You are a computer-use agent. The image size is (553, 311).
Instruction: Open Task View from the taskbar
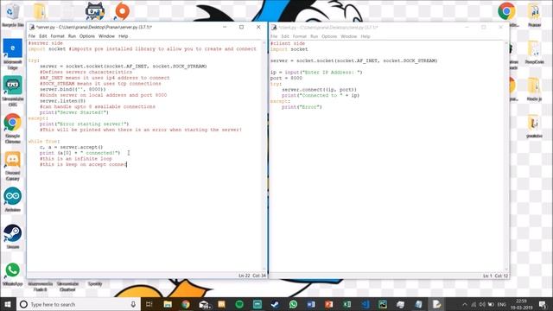point(149,304)
